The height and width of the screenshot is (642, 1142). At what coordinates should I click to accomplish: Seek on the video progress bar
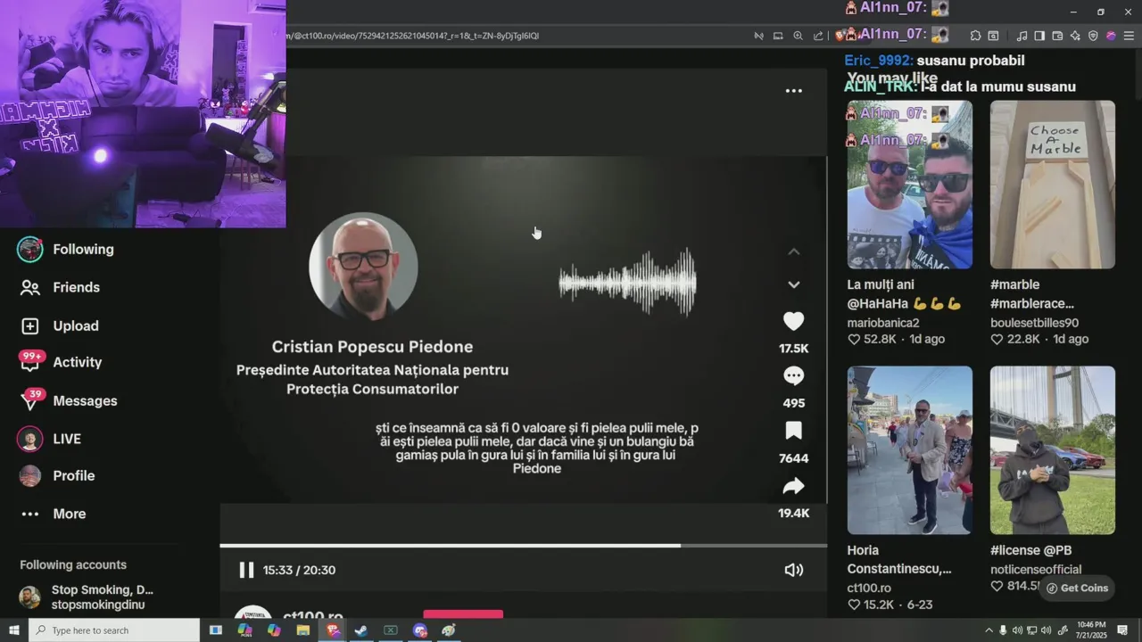click(523, 546)
